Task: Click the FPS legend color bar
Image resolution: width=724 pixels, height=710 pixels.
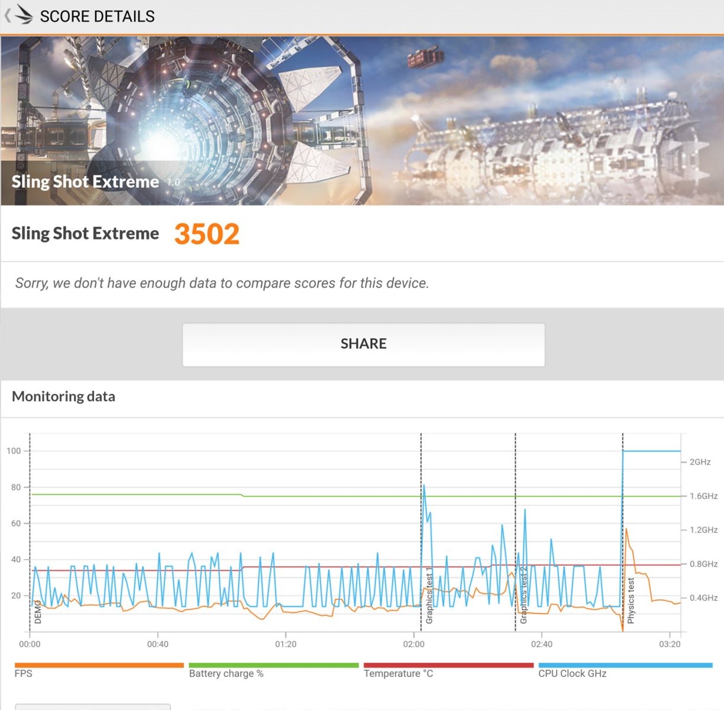Action: click(x=99, y=665)
